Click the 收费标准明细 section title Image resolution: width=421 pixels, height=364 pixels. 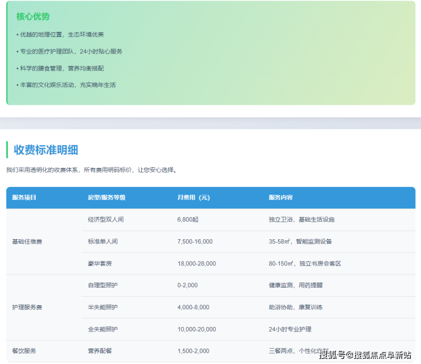point(46,150)
